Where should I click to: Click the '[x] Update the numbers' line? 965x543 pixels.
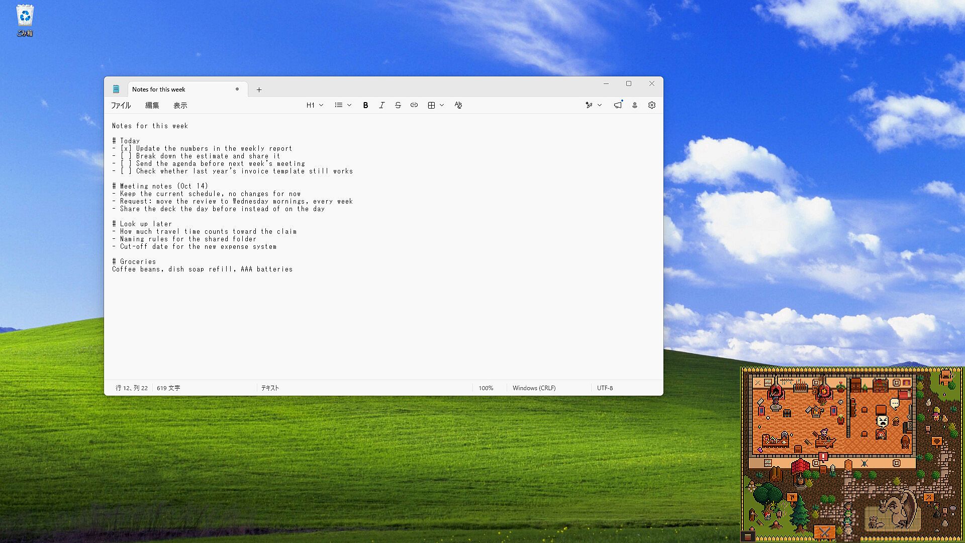[202, 148]
